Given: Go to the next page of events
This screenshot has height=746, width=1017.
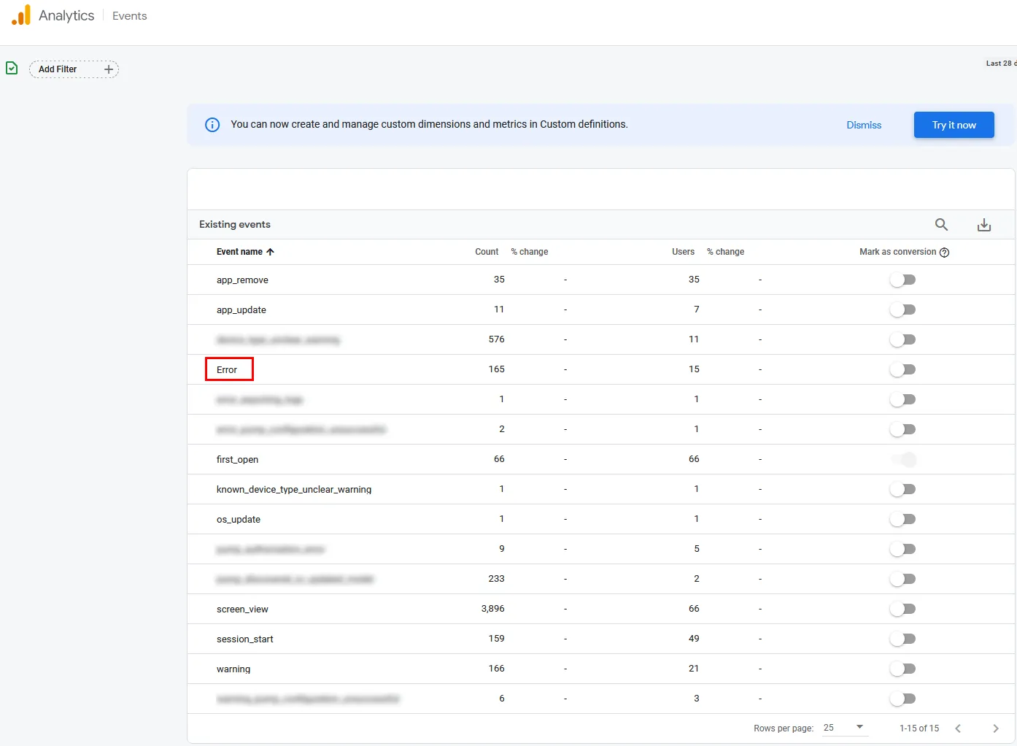Looking at the screenshot, I should (995, 728).
